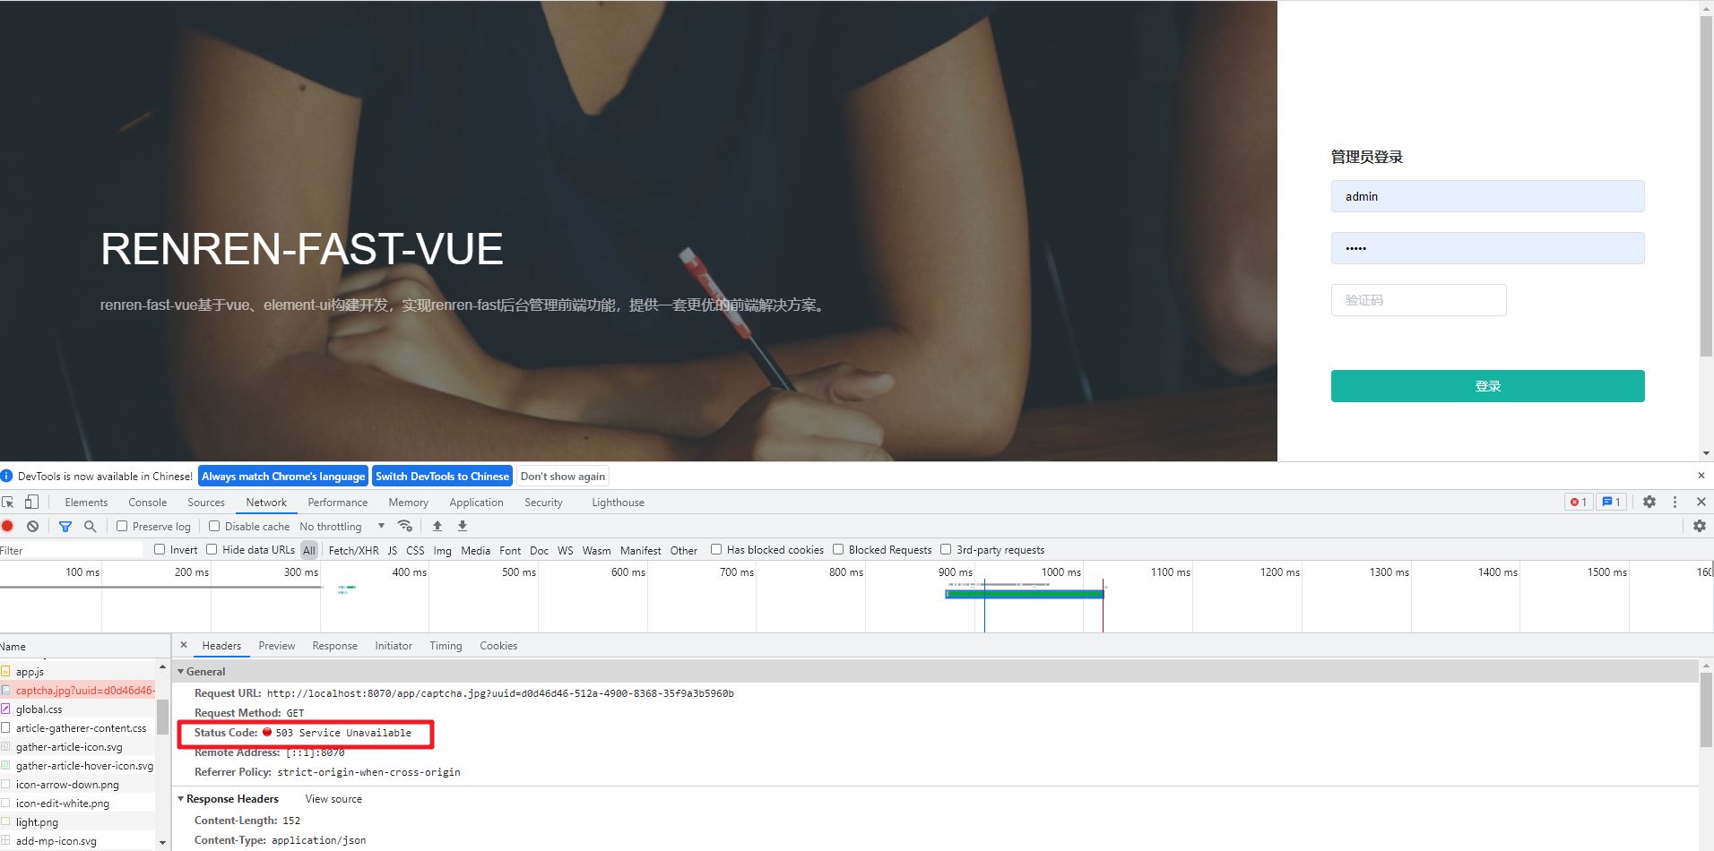Export HAR file download icon
The height and width of the screenshot is (851, 1714).
point(463,527)
